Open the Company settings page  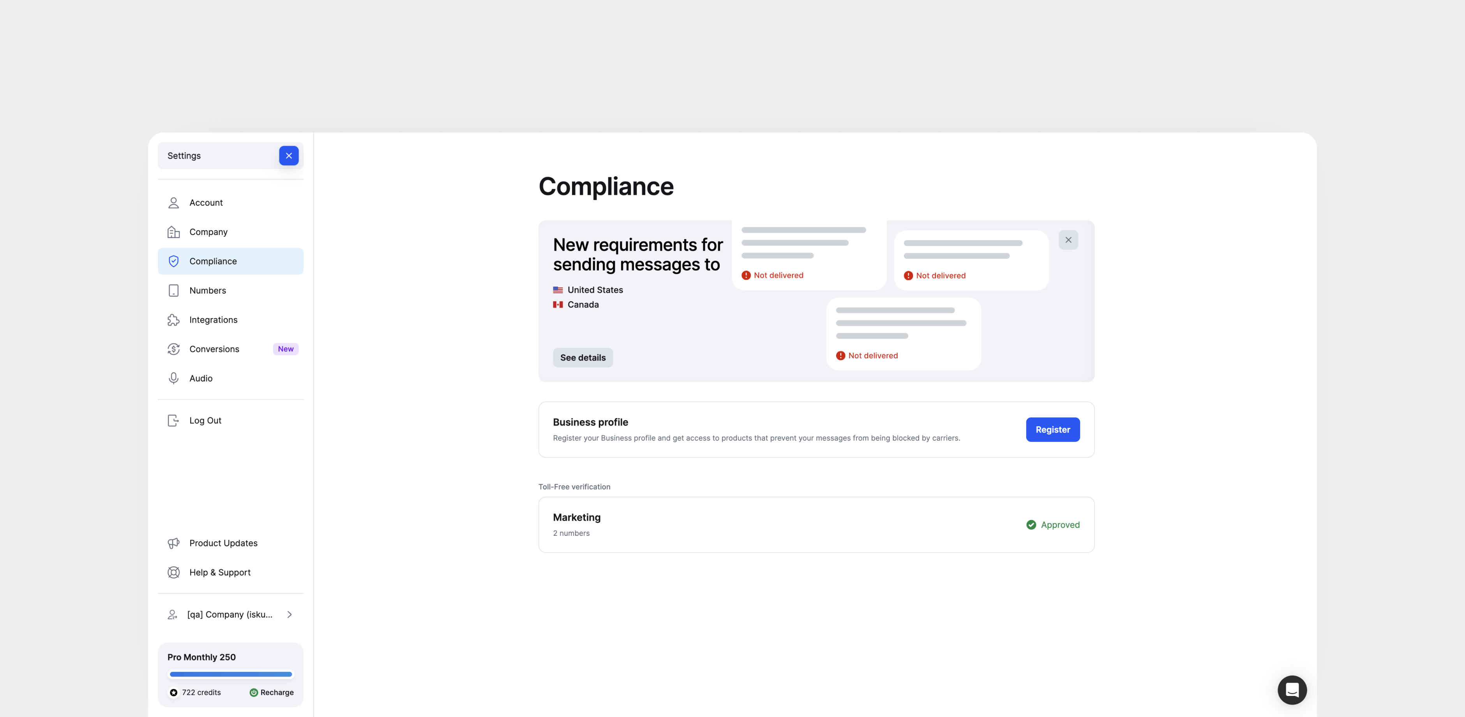[x=230, y=232]
